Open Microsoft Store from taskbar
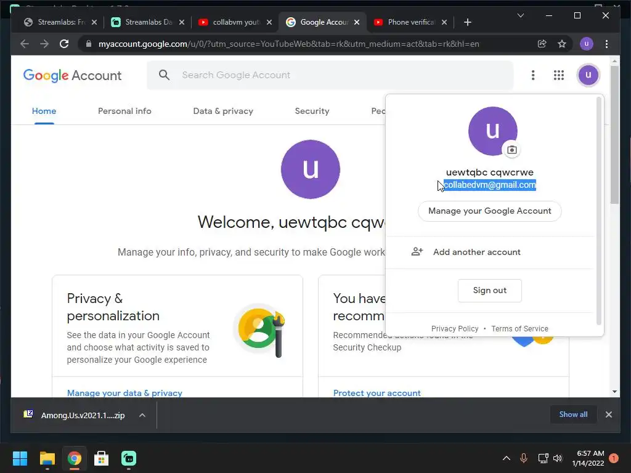This screenshot has width=631, height=473. [x=102, y=458]
